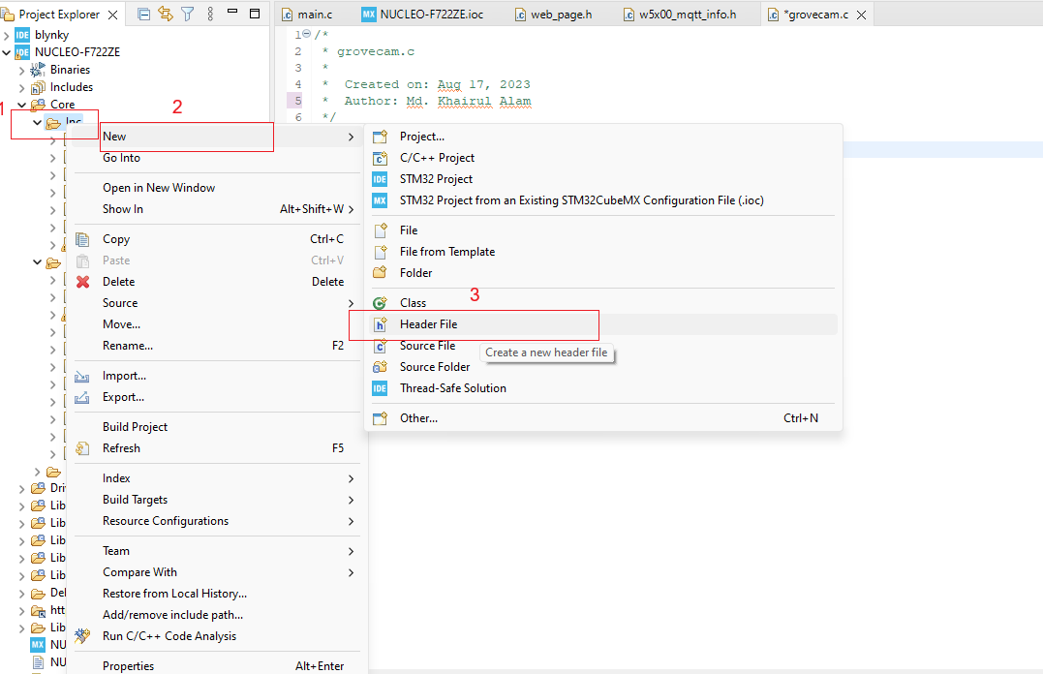The width and height of the screenshot is (1043, 674).
Task: Click the green Class icon in the submenu
Action: tap(380, 303)
